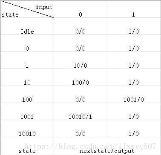161x155 pixels.
Task: Click the 1001/0 cell
Action: click(134, 95)
